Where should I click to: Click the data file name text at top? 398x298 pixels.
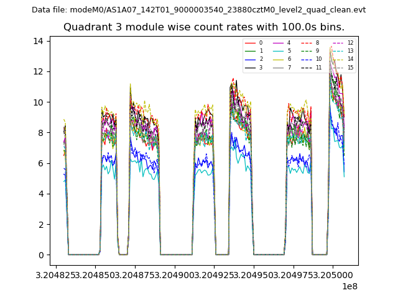tap(198, 10)
